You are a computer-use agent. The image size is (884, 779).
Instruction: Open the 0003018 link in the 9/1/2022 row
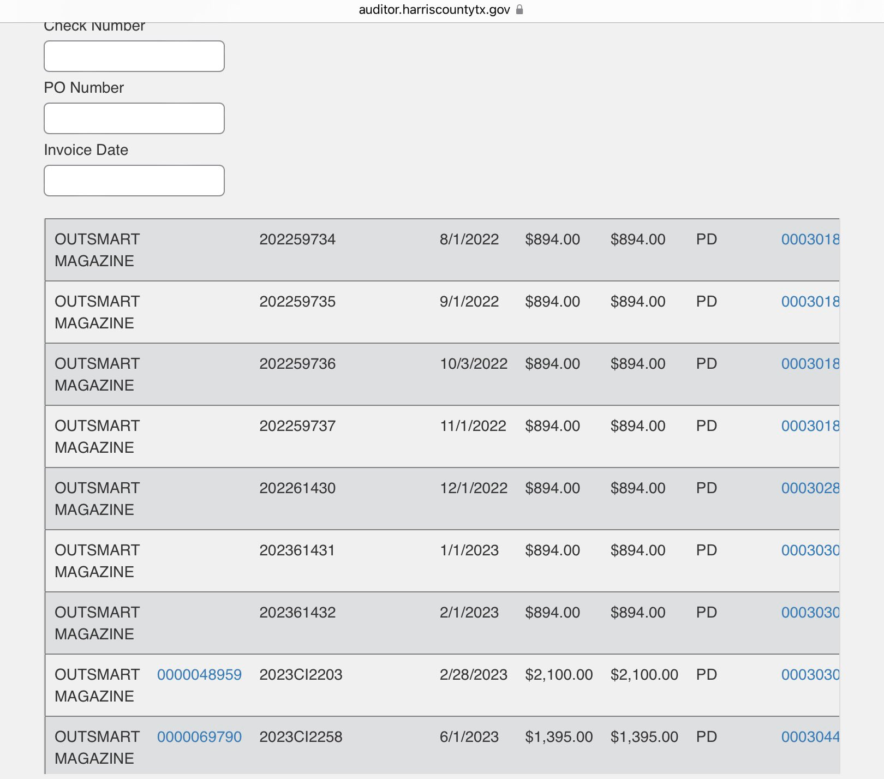pos(810,302)
